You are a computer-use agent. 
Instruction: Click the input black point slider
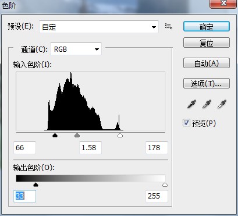tap(55, 135)
